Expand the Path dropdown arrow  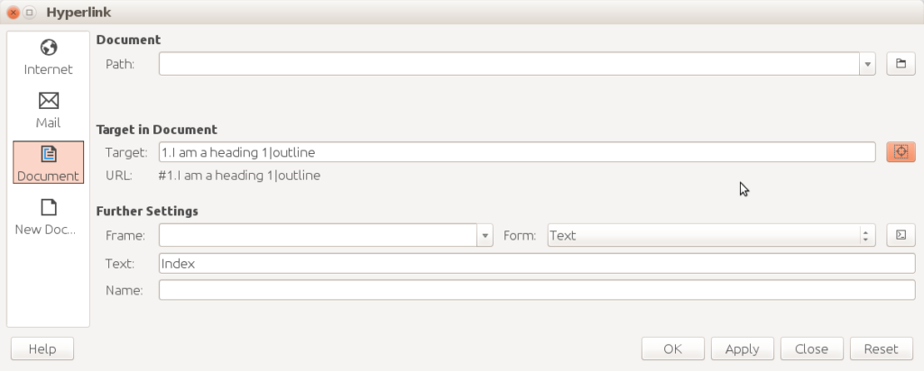(x=867, y=64)
